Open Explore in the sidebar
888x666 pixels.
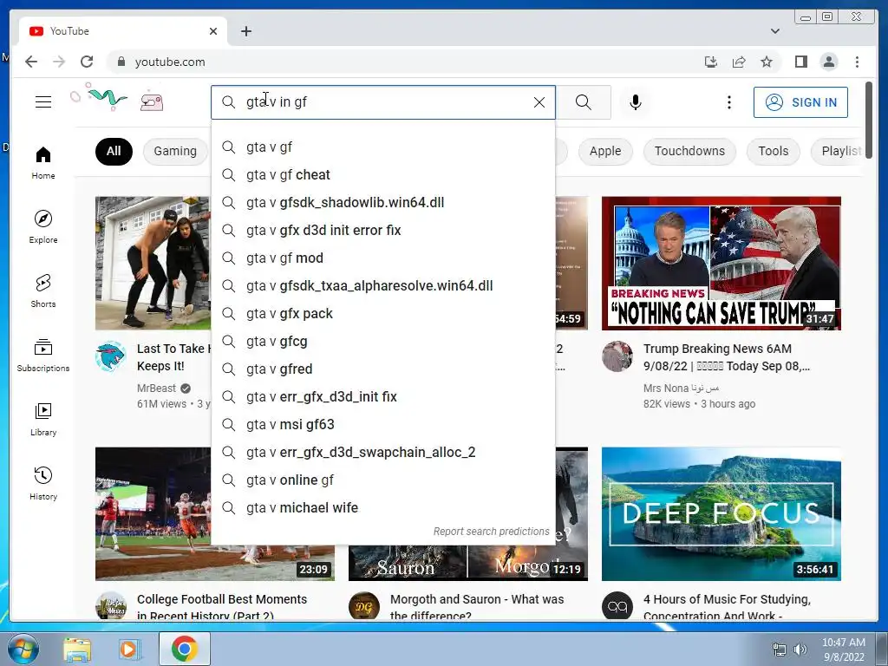(x=43, y=227)
